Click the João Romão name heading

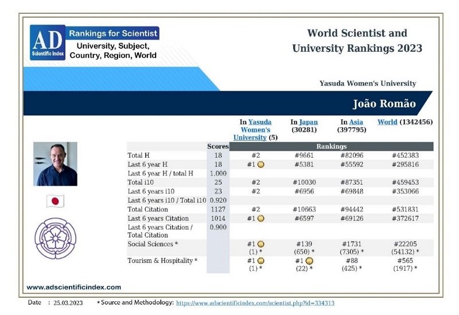(384, 104)
